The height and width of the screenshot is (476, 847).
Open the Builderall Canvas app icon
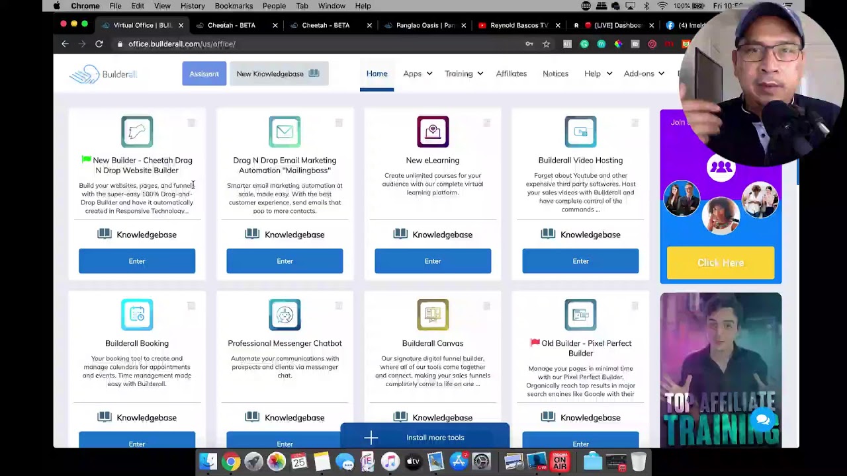(433, 315)
